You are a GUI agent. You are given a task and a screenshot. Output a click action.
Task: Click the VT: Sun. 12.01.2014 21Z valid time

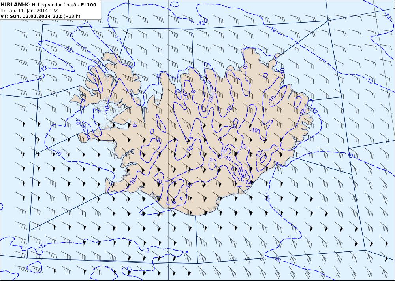(x=31, y=16)
